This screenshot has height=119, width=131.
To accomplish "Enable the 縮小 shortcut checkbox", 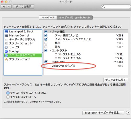I will tap(46, 43).
